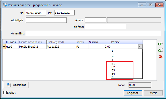Choose E4 from the Pazīme options
The width and height of the screenshot is (166, 99).
coord(127,74)
